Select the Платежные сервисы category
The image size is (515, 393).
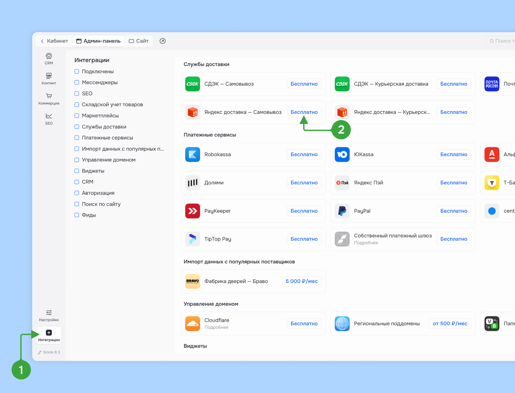tap(104, 138)
